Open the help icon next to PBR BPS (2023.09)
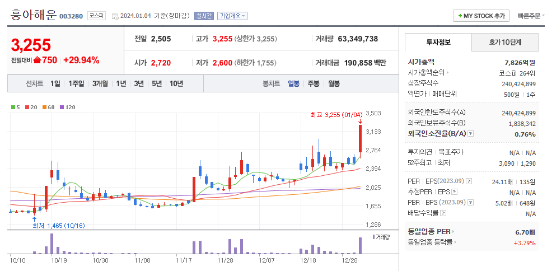This screenshot has width=547, height=271. pos(470,202)
